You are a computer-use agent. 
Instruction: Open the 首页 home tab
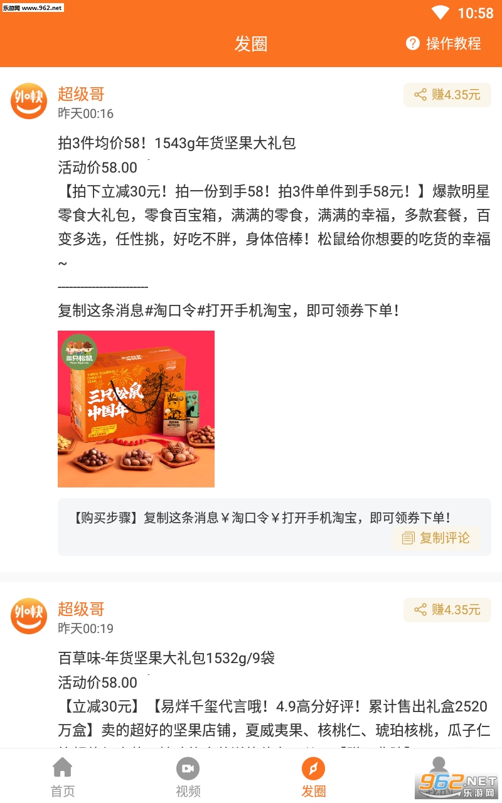[x=63, y=777]
